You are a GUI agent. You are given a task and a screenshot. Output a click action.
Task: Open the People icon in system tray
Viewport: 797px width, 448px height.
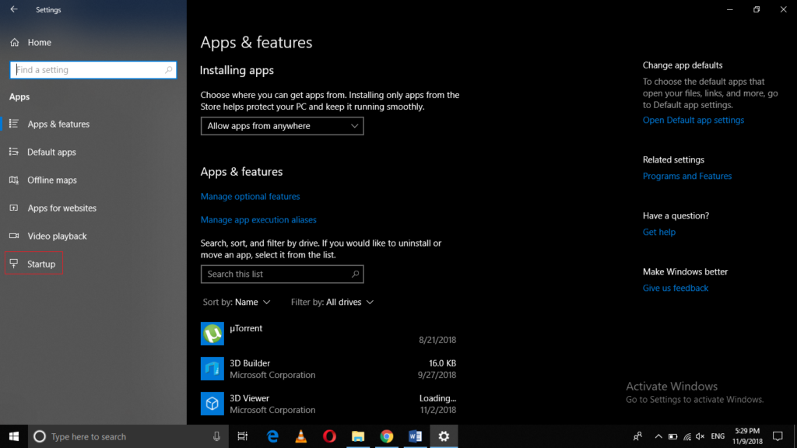[x=637, y=436]
